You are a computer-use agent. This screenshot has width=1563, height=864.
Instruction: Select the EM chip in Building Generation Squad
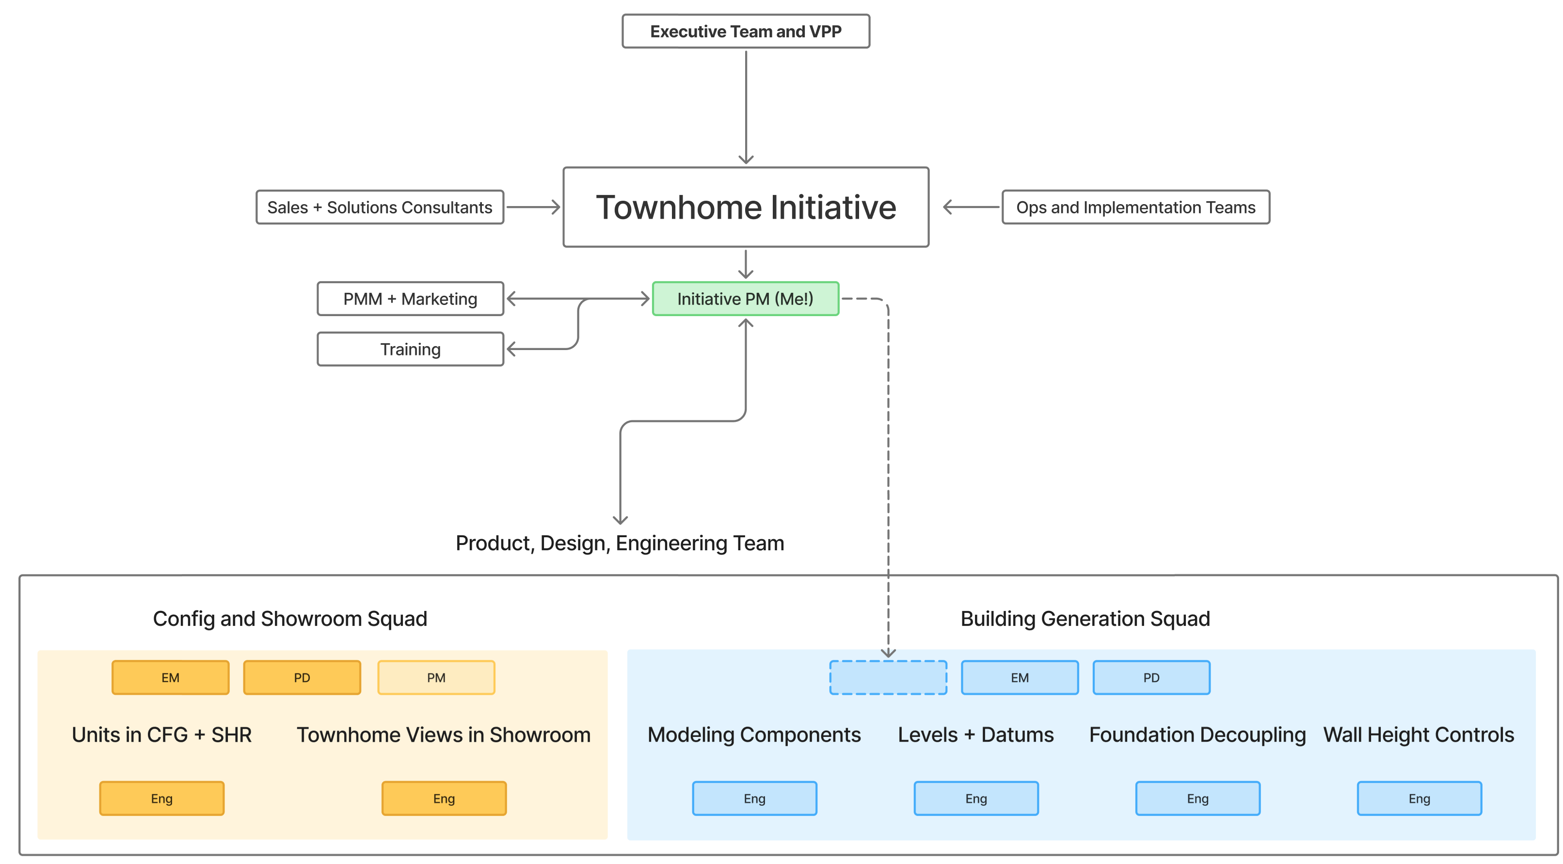coord(1020,677)
